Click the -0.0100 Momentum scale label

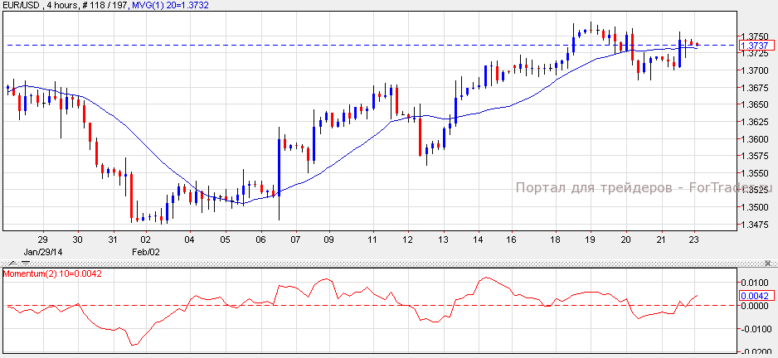pyautogui.click(x=754, y=329)
